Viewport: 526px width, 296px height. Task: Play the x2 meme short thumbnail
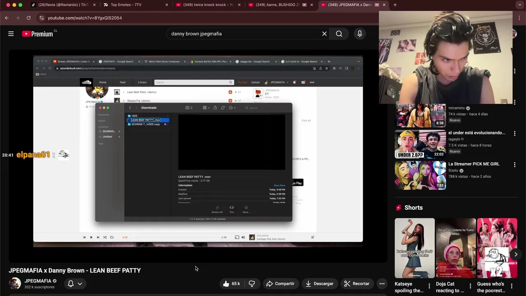[x=497, y=248]
